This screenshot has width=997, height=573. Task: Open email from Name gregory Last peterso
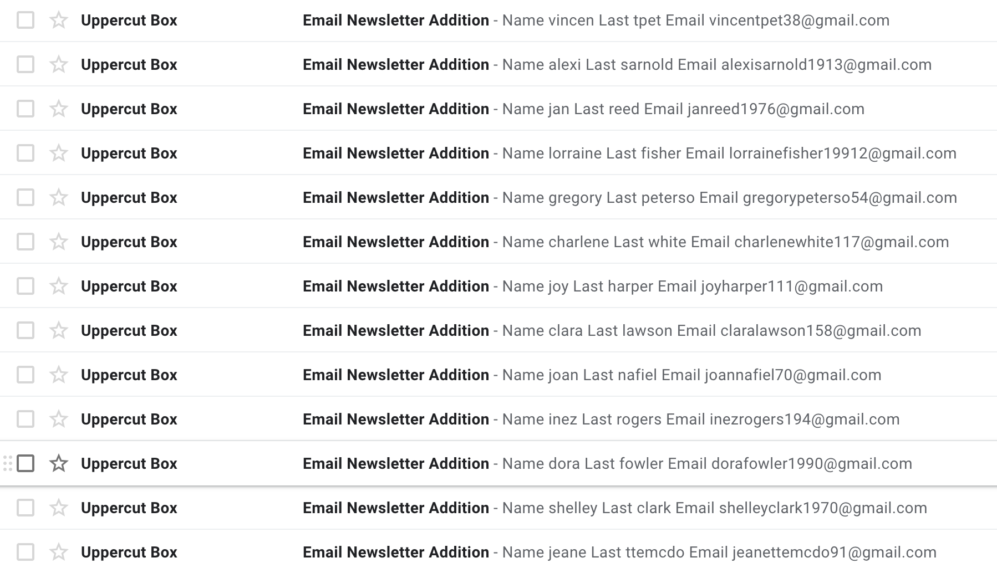click(x=498, y=198)
